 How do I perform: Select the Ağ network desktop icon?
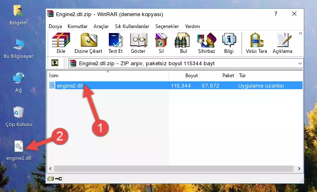[19, 82]
